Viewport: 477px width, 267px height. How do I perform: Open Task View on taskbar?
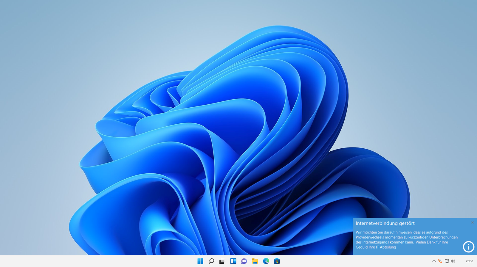point(222,261)
